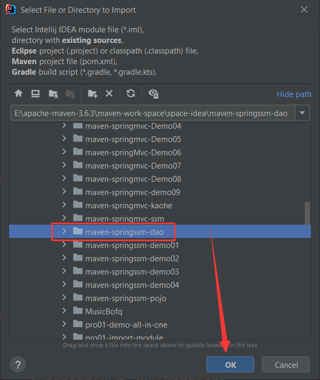Expand the MusicBofq folder
The height and width of the screenshot is (380, 320).
point(64,311)
